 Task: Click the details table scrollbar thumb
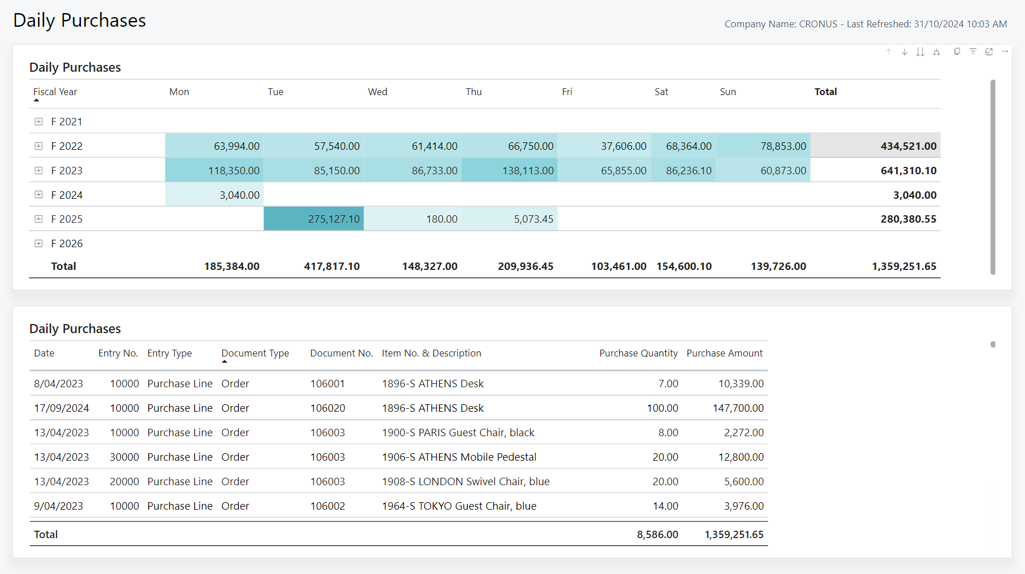pos(993,344)
